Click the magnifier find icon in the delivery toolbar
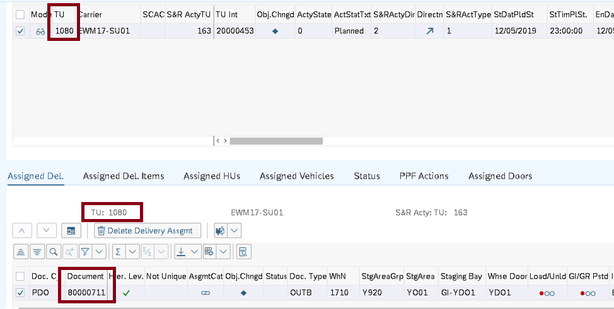The image size is (614, 309). point(54,252)
